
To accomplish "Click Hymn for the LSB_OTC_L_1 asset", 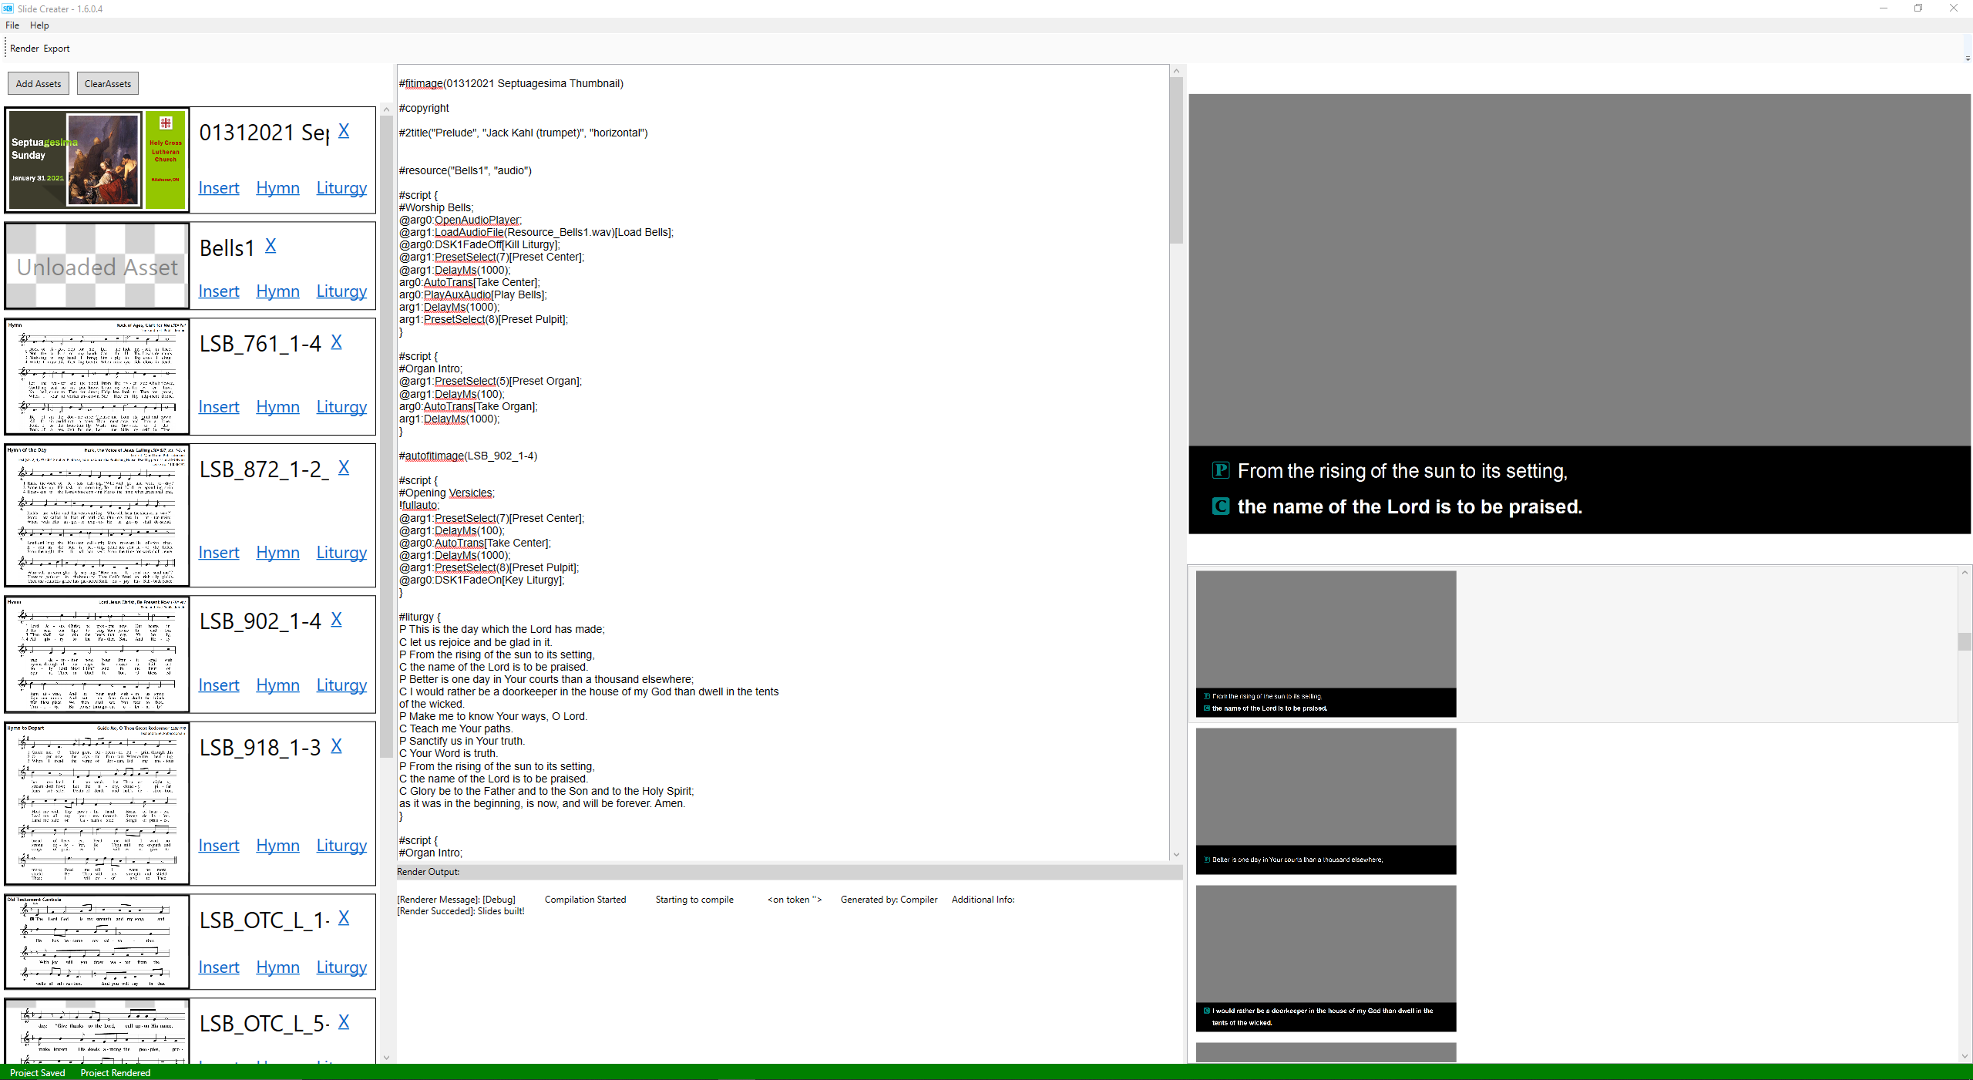I will pos(277,967).
